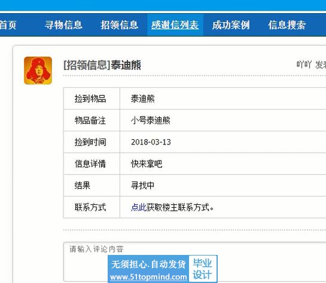Click the 毕业设计 badge
The width and height of the screenshot is (326, 283).
coord(202,269)
